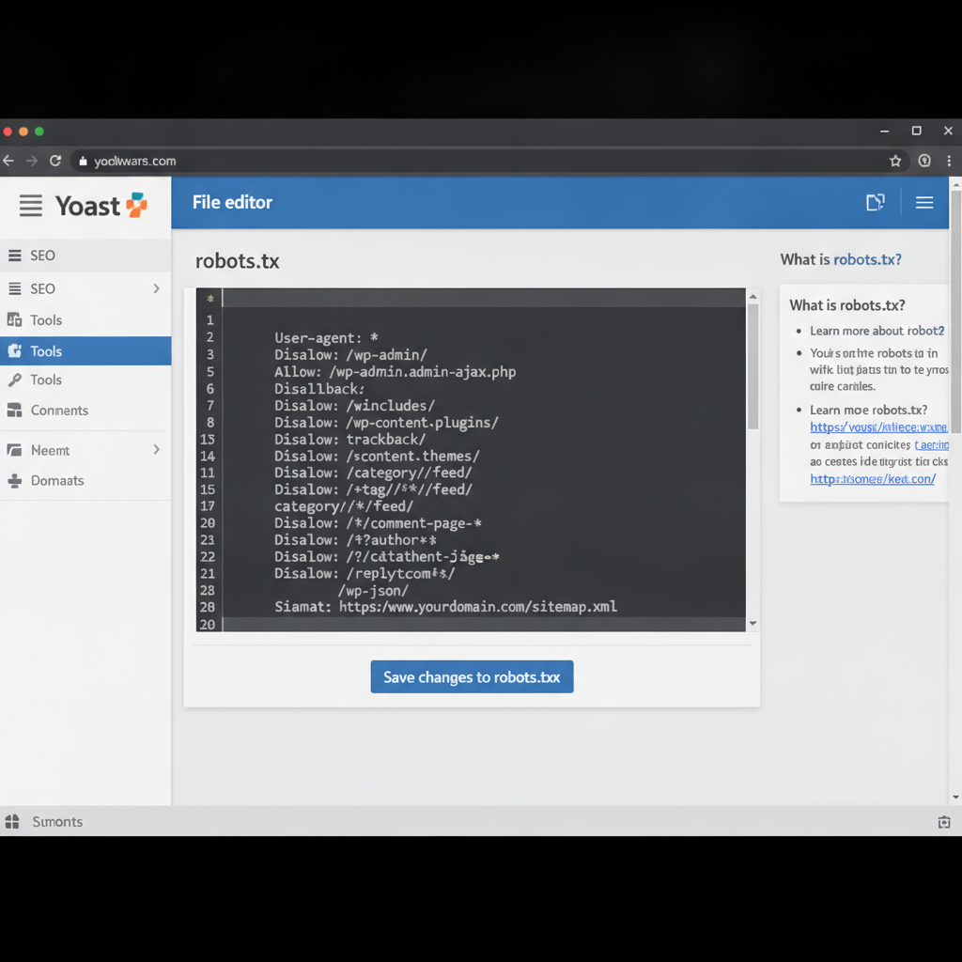Viewport: 962px width, 962px height.
Task: Click Save changes to robots.txx button
Action: pyautogui.click(x=472, y=676)
